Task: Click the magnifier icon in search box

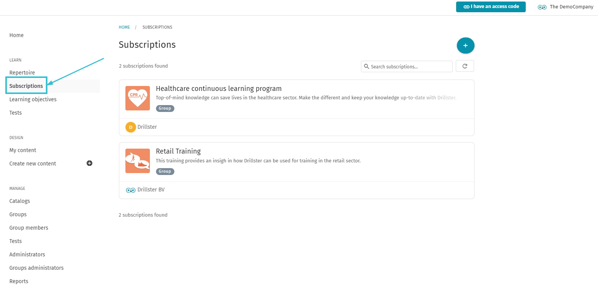Action: [x=366, y=66]
